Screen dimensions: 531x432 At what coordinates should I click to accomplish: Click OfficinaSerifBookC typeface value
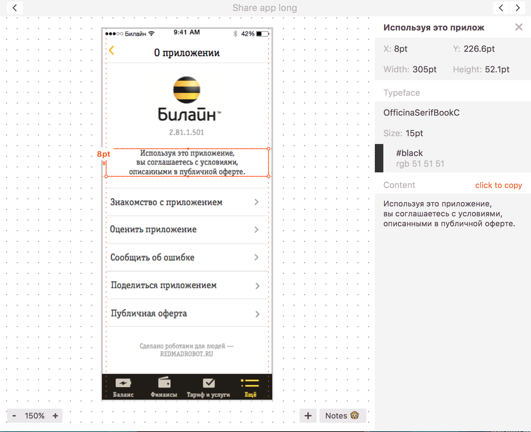(421, 113)
